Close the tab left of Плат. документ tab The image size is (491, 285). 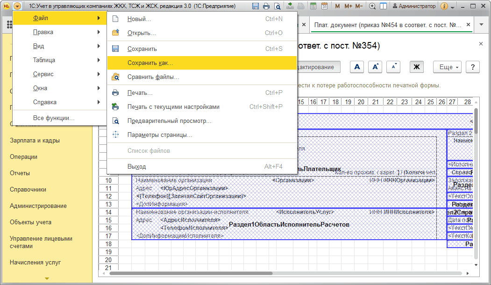click(x=304, y=25)
